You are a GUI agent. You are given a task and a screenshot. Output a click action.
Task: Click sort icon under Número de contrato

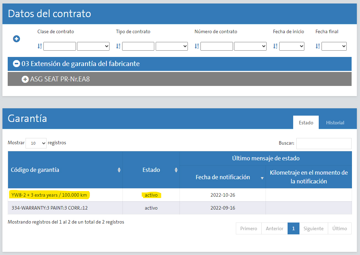pos(197,46)
